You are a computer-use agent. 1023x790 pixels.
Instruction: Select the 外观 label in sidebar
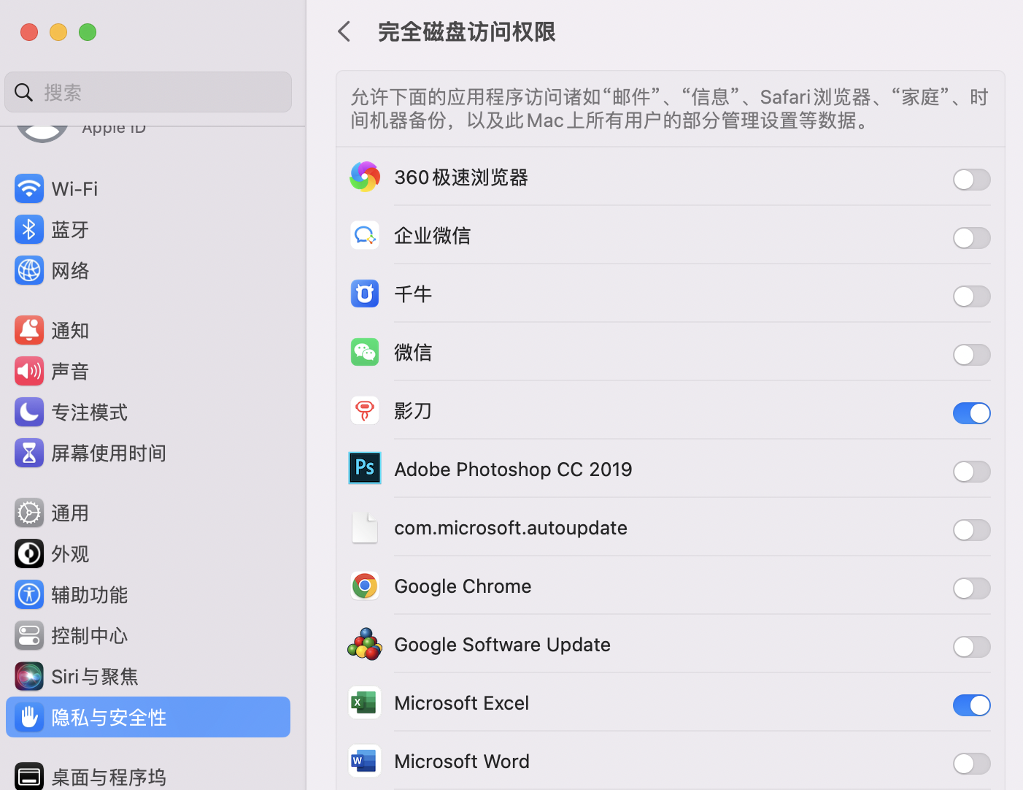point(70,554)
